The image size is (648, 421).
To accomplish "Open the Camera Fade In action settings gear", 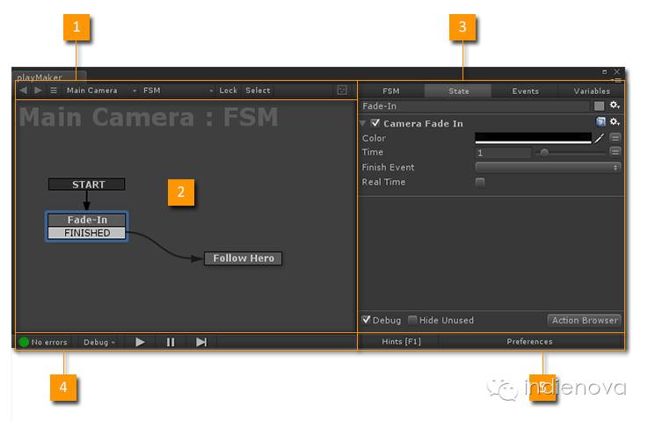I will 615,122.
